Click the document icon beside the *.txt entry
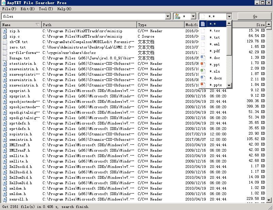This screenshot has width=273, height=210. (x=203, y=38)
